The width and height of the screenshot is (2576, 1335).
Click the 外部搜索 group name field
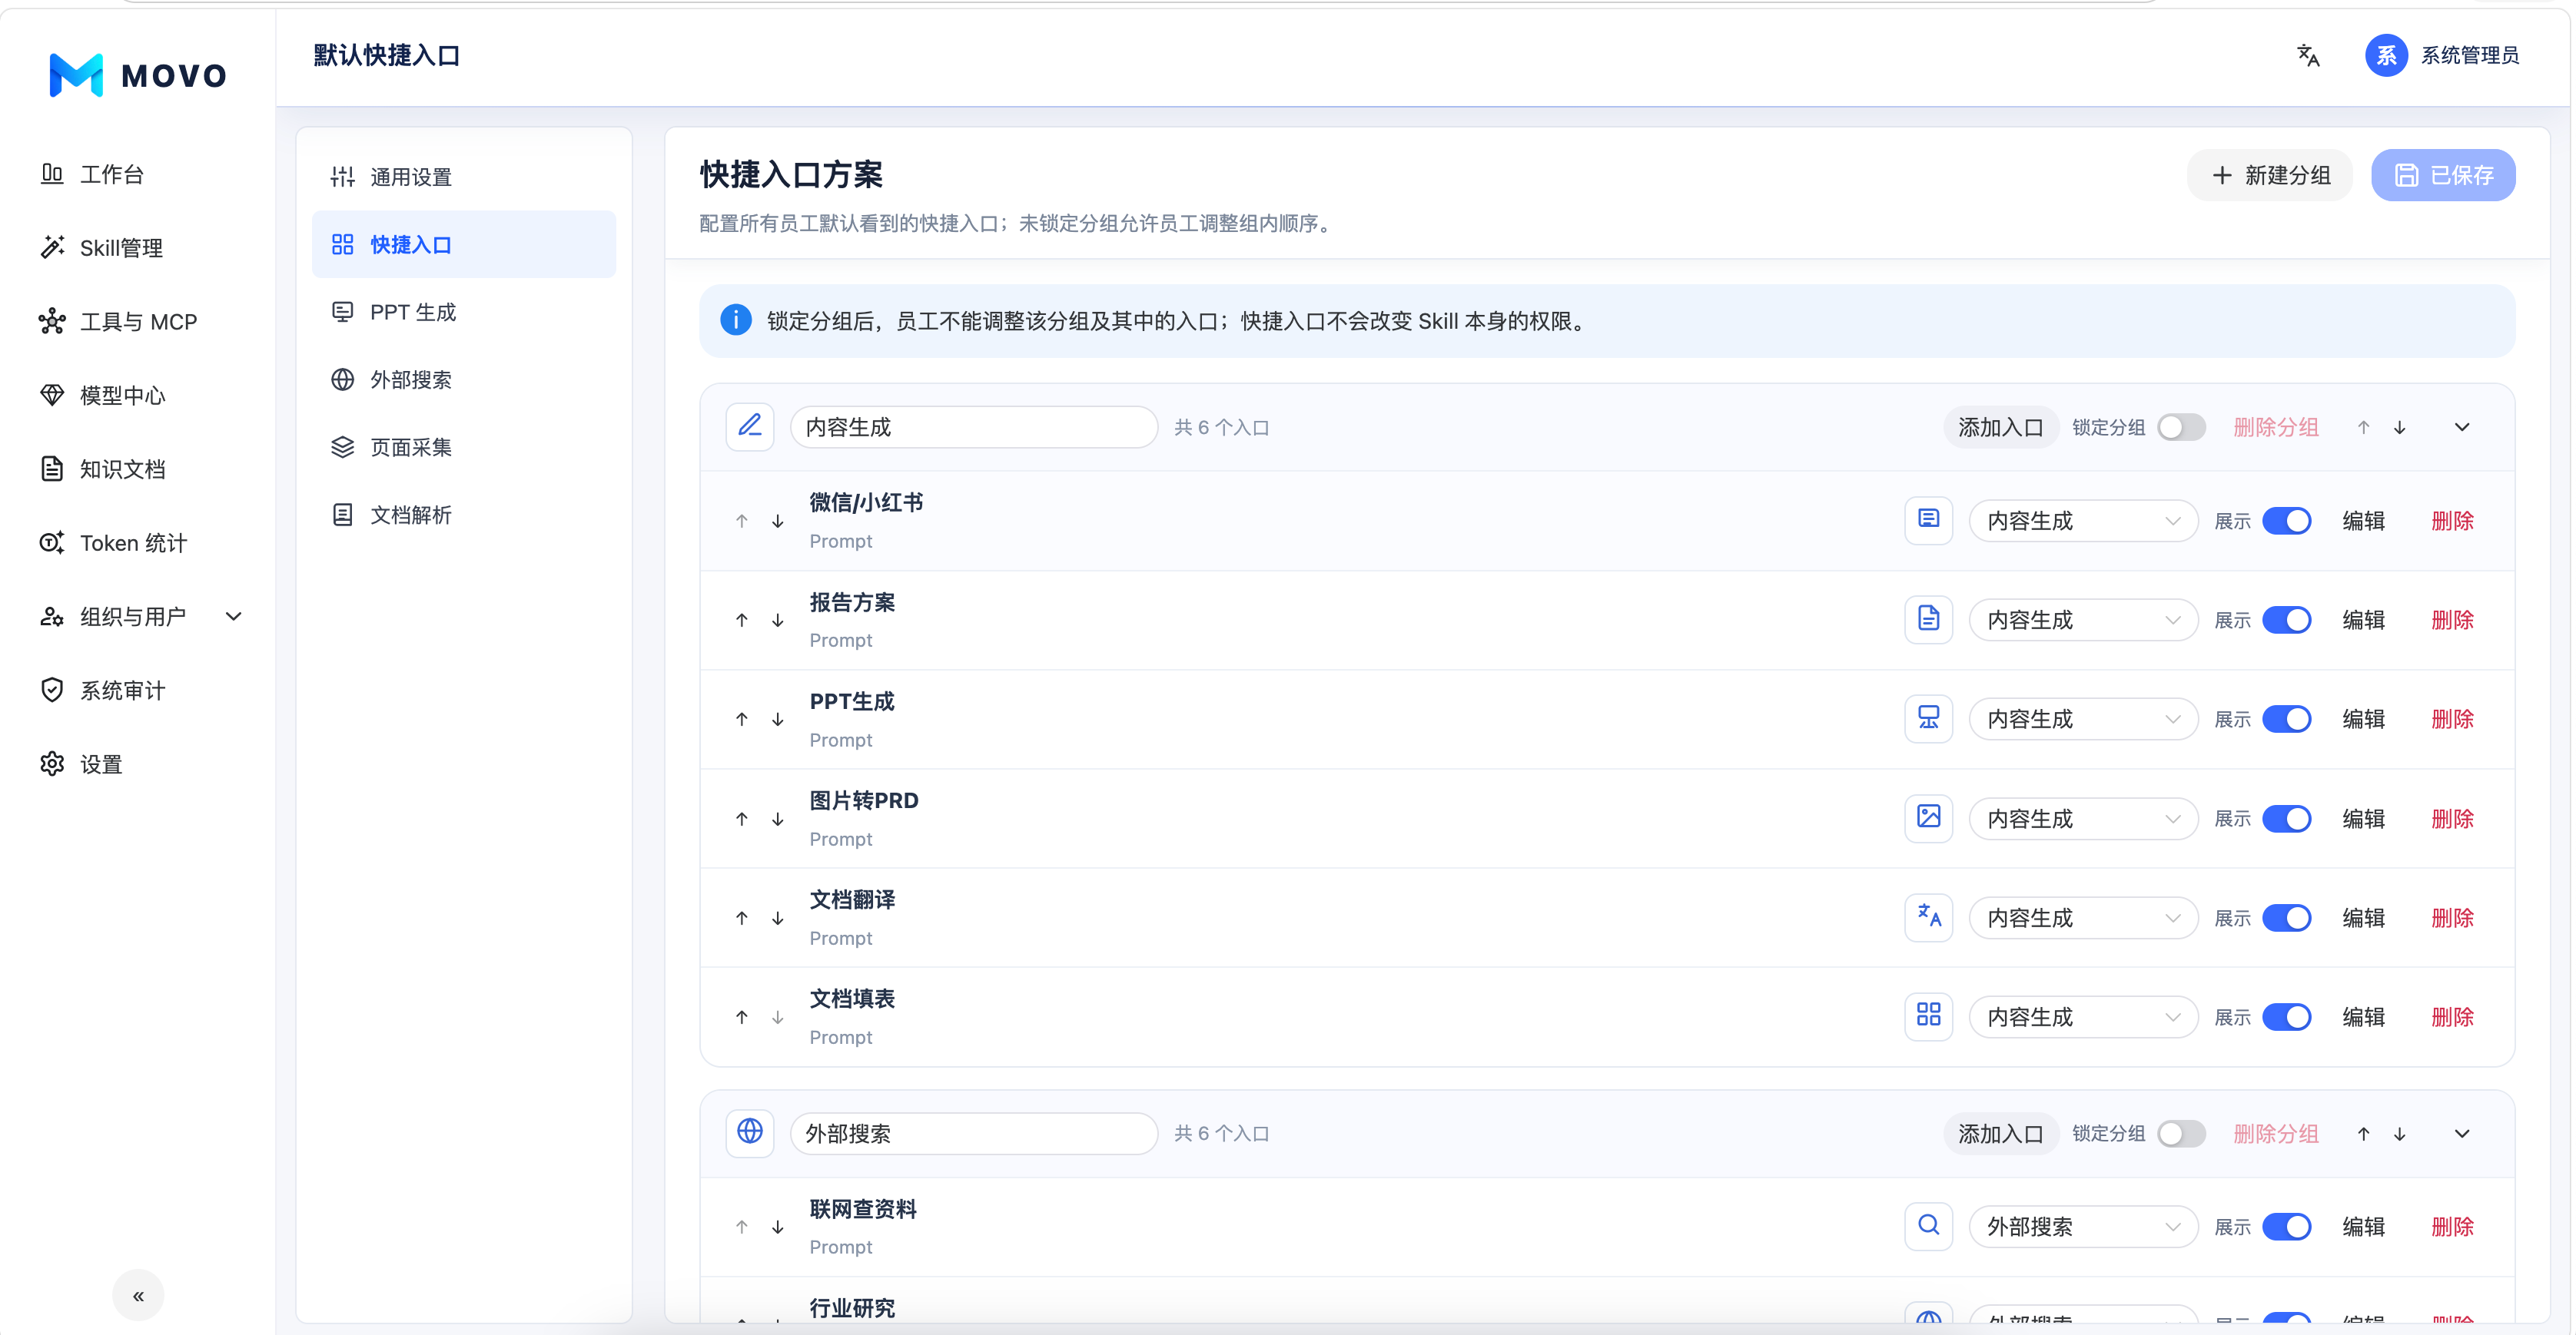[x=974, y=1133]
